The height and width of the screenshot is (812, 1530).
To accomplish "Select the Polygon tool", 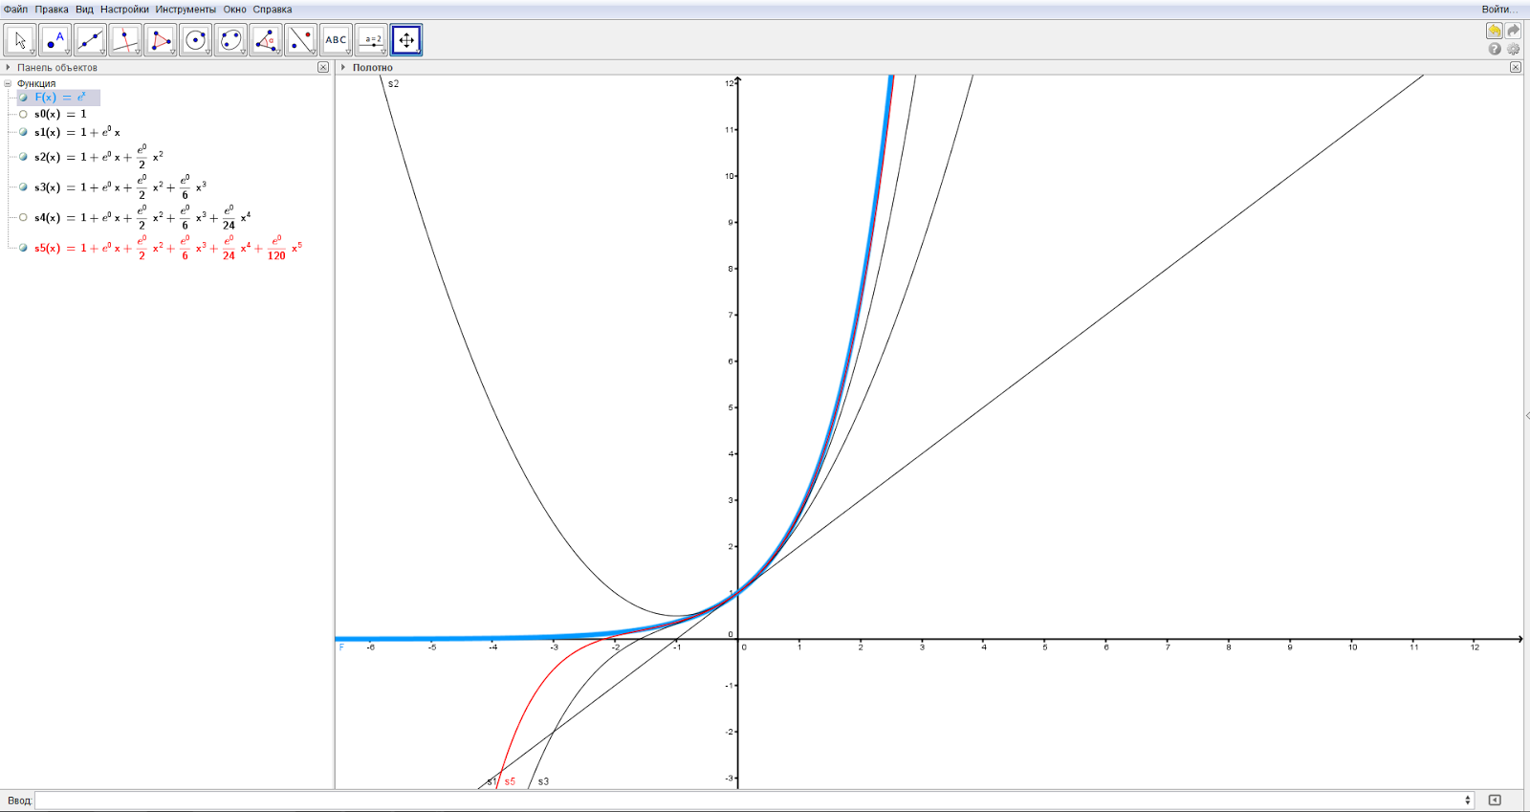I will (x=161, y=40).
